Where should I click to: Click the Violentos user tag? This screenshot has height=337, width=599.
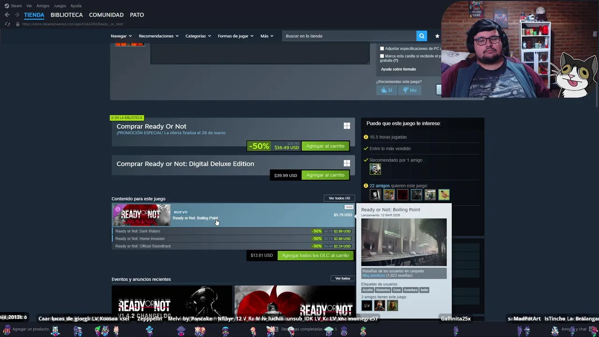[x=383, y=290]
